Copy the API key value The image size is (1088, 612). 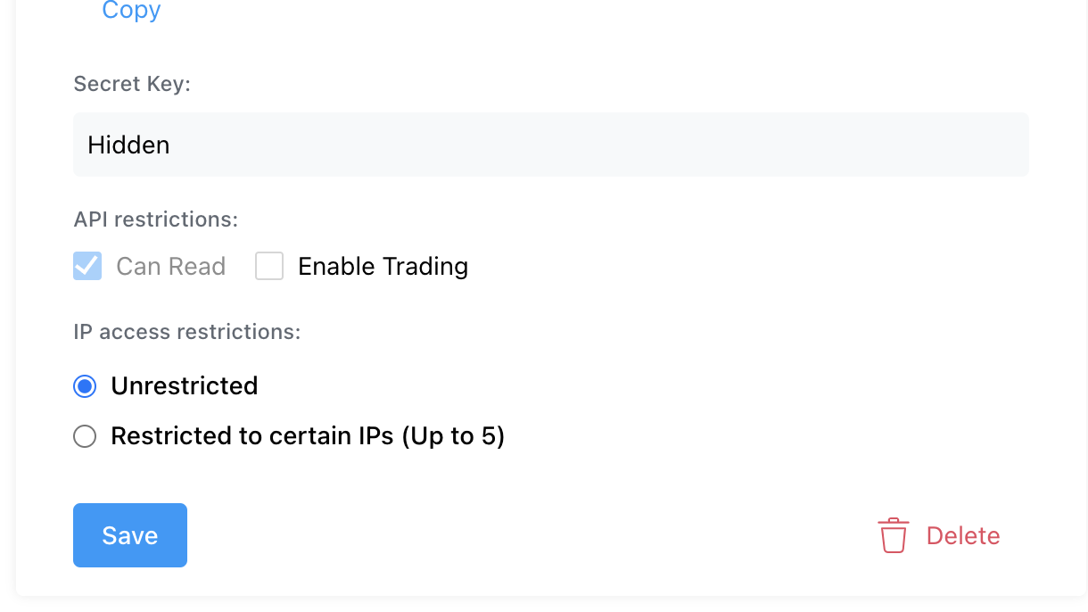click(x=130, y=12)
